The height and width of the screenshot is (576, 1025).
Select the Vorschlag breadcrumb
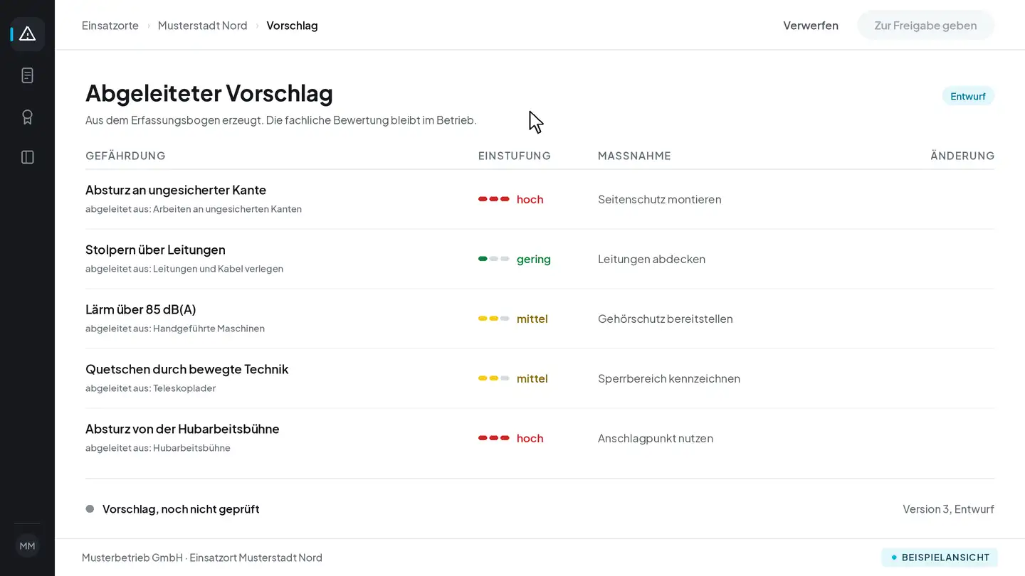292,26
